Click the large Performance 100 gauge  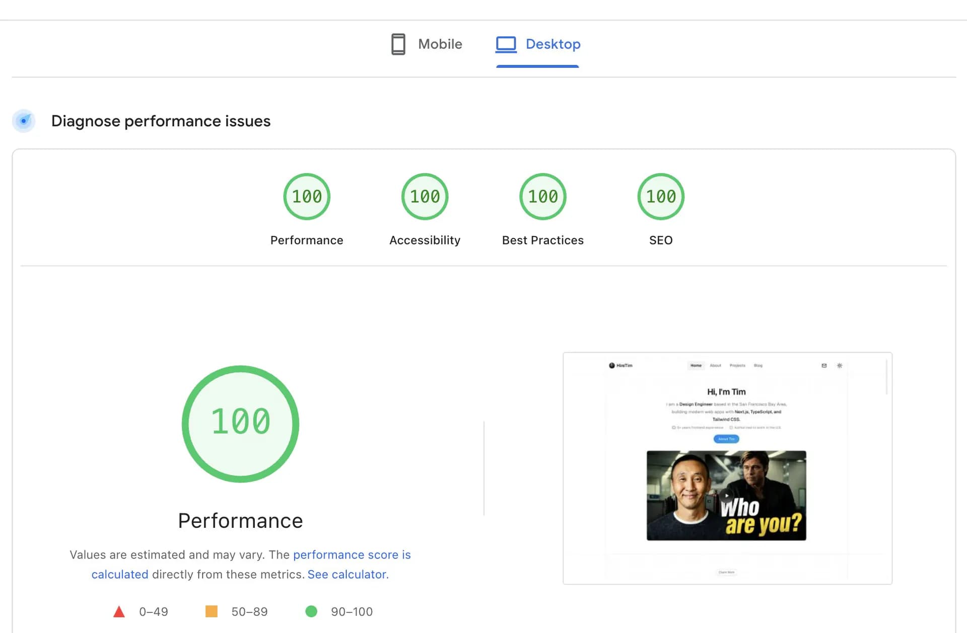tap(240, 424)
